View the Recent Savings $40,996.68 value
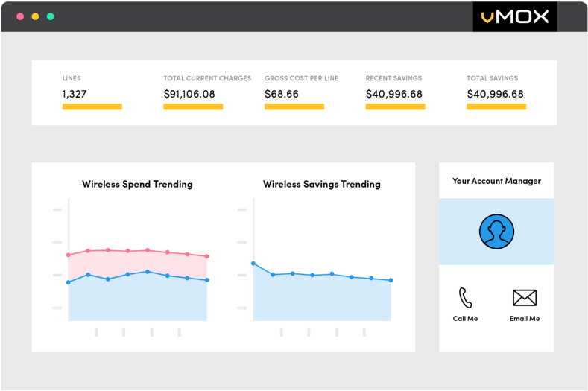 point(393,94)
